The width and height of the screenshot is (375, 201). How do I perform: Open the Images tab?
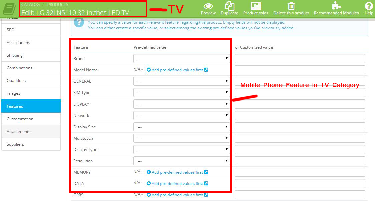(x=31, y=93)
